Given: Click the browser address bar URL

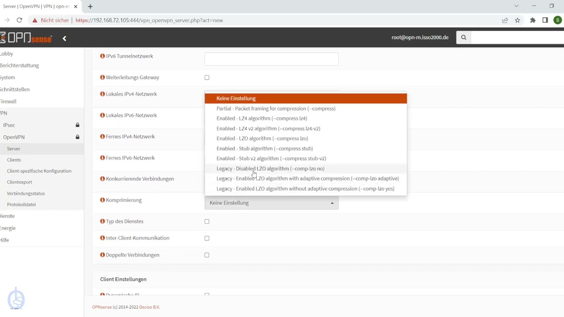Looking at the screenshot, I should [149, 20].
